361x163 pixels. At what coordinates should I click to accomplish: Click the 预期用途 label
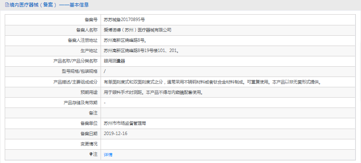click(89, 92)
